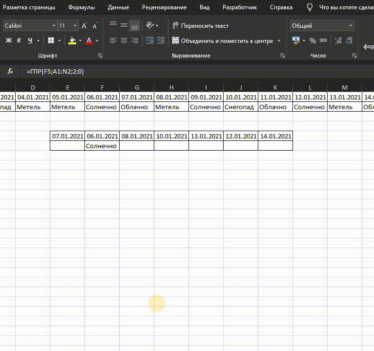374x351 pixels.
Task: Select cell D1 with 04.01.2021
Action: point(33,97)
